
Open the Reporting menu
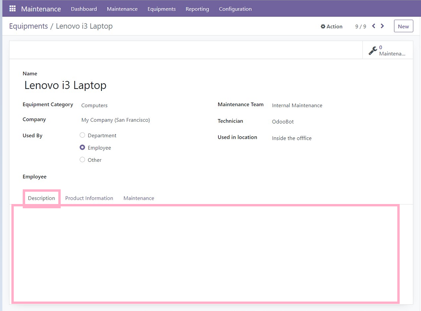197,9
